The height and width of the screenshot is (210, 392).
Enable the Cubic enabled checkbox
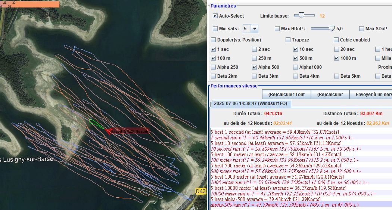tap(336, 40)
